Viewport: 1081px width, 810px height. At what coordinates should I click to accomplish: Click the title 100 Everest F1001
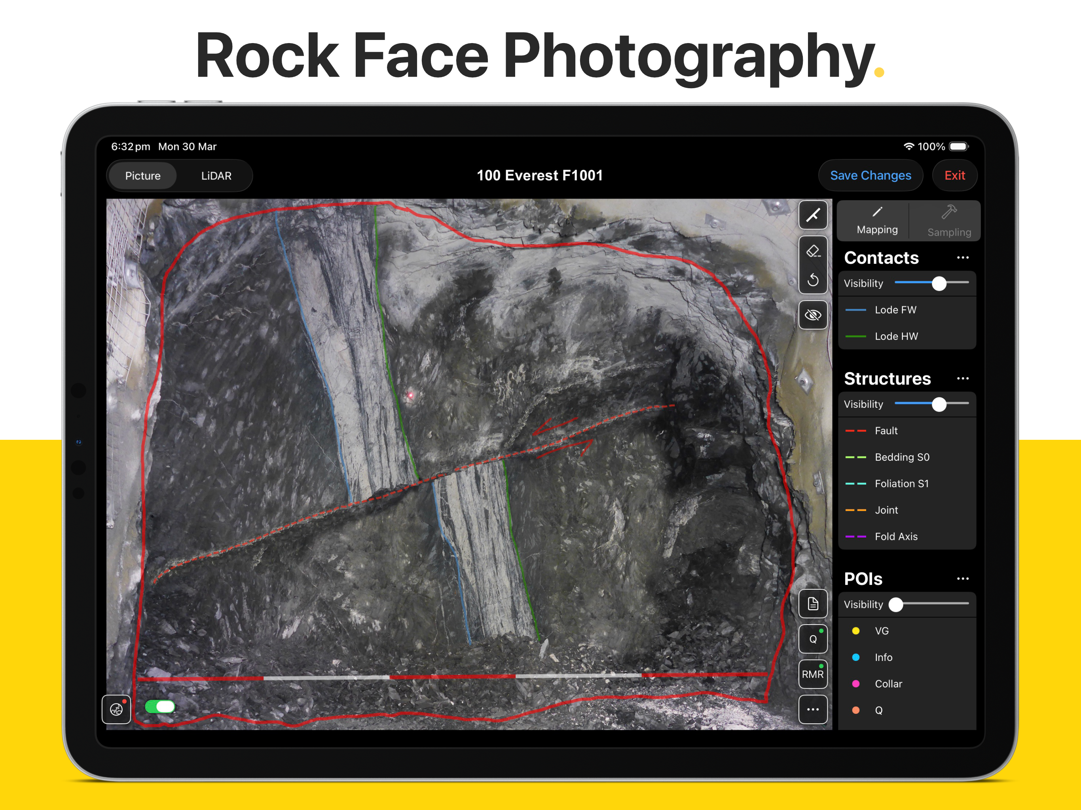pyautogui.click(x=540, y=175)
